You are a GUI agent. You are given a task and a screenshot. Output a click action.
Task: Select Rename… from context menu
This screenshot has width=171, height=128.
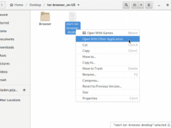tap(108, 74)
